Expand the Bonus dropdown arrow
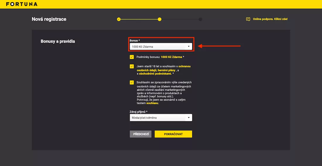 pyautogui.click(x=189, y=46)
